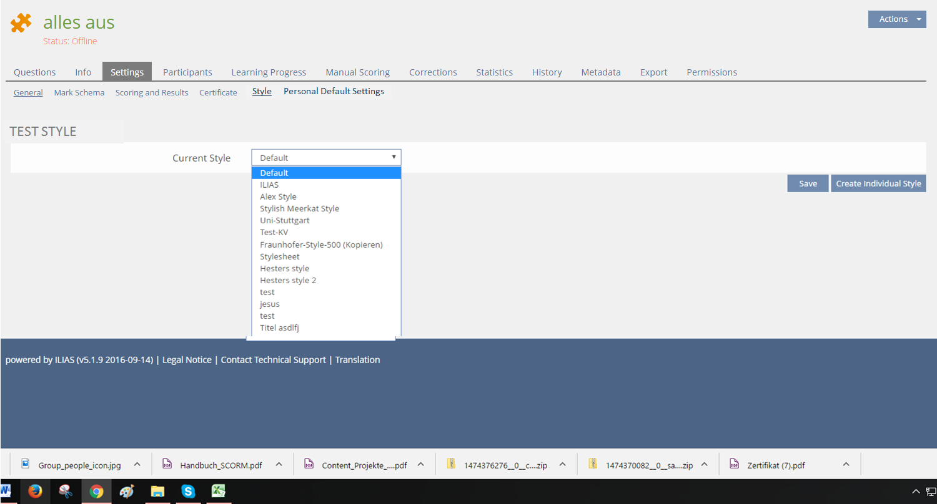937x504 pixels.
Task: Select 'Stylish Meerkat Style' from the list
Action: 299,209
